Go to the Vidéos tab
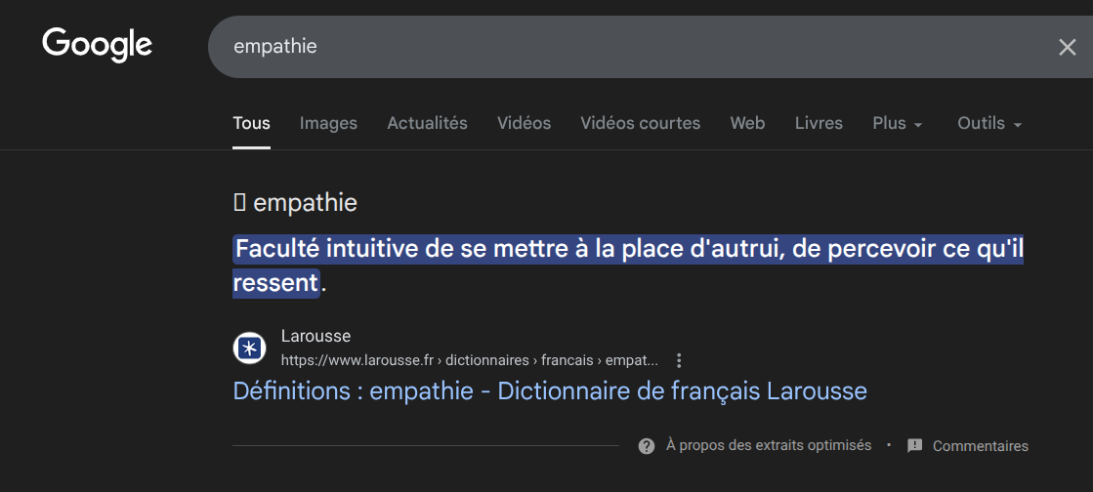This screenshot has width=1093, height=492. (524, 124)
